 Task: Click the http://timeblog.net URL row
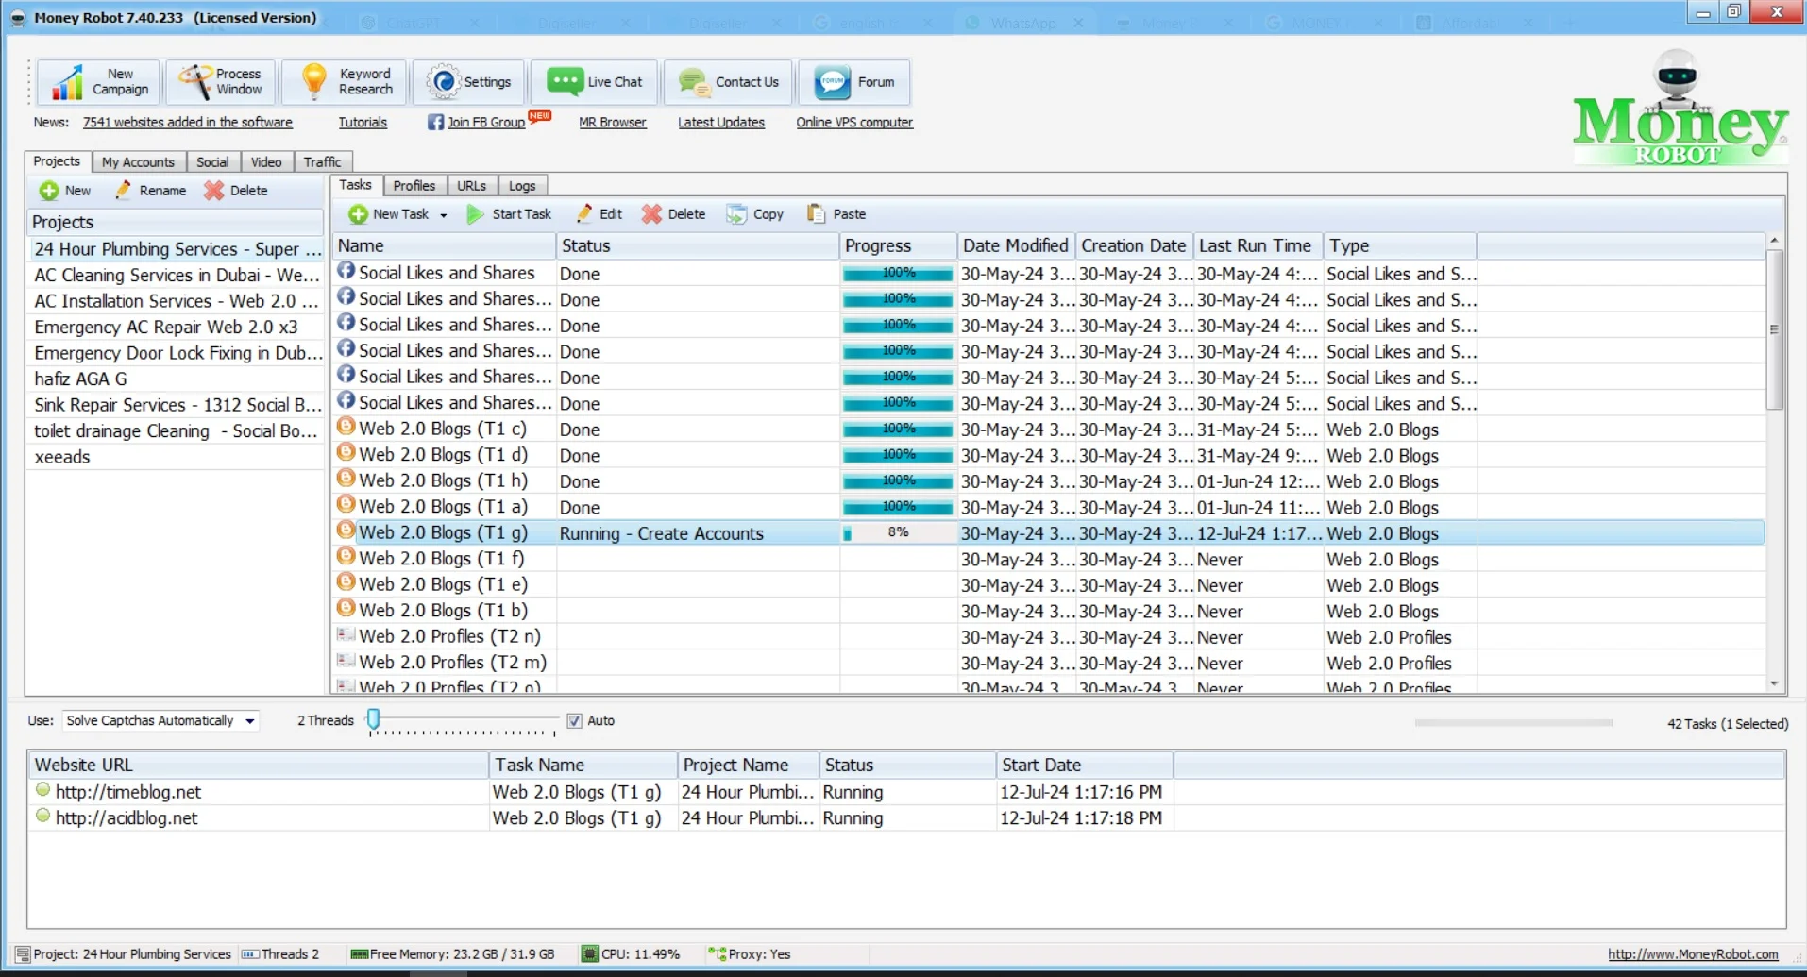pyautogui.click(x=602, y=792)
